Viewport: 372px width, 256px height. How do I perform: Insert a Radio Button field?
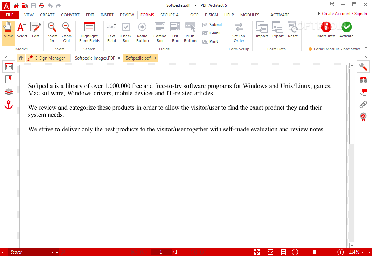142,32
